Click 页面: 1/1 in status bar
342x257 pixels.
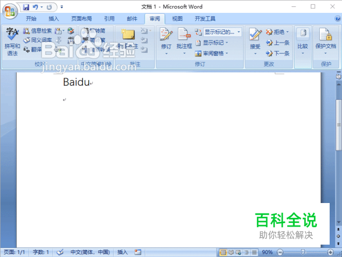point(14,252)
